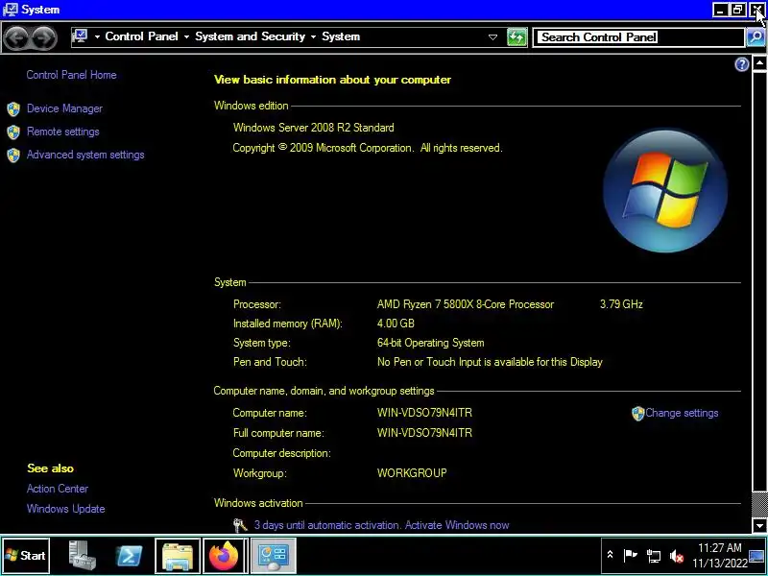Viewport: 768px width, 576px height.
Task: Open Server Manager from the taskbar
Action: pos(82,556)
